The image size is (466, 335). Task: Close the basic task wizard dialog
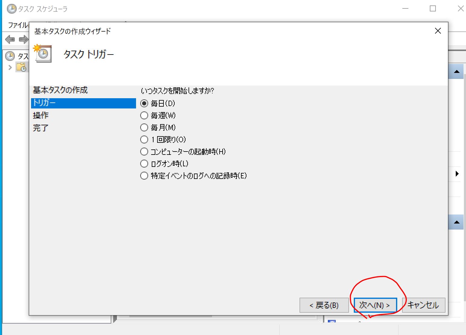[x=438, y=31]
